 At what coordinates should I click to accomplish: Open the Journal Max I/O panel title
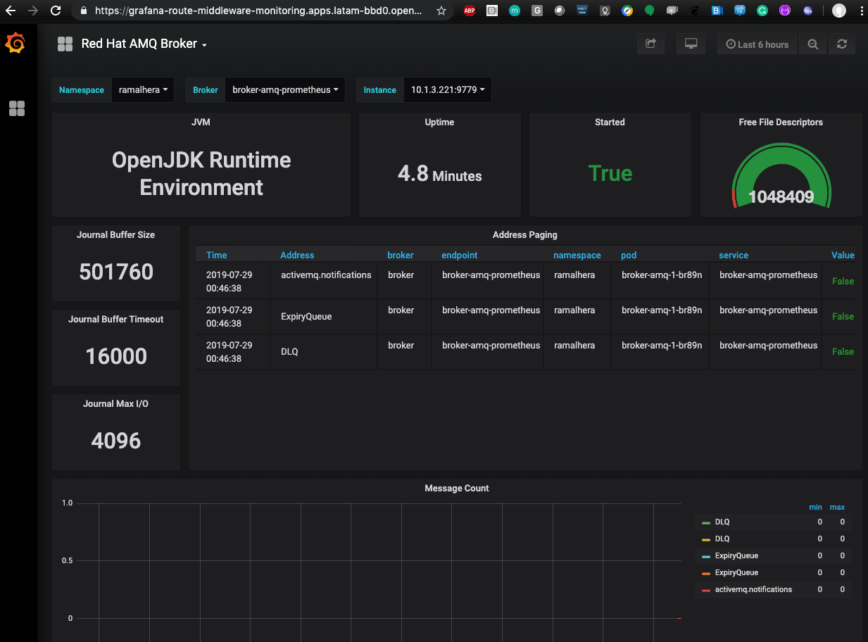pyautogui.click(x=116, y=403)
